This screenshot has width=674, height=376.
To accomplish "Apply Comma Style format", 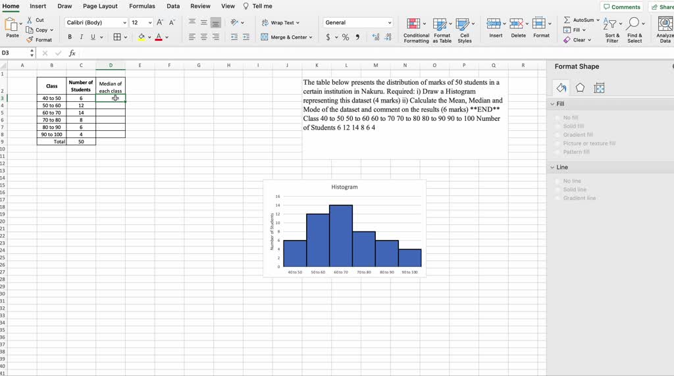I will tap(357, 37).
